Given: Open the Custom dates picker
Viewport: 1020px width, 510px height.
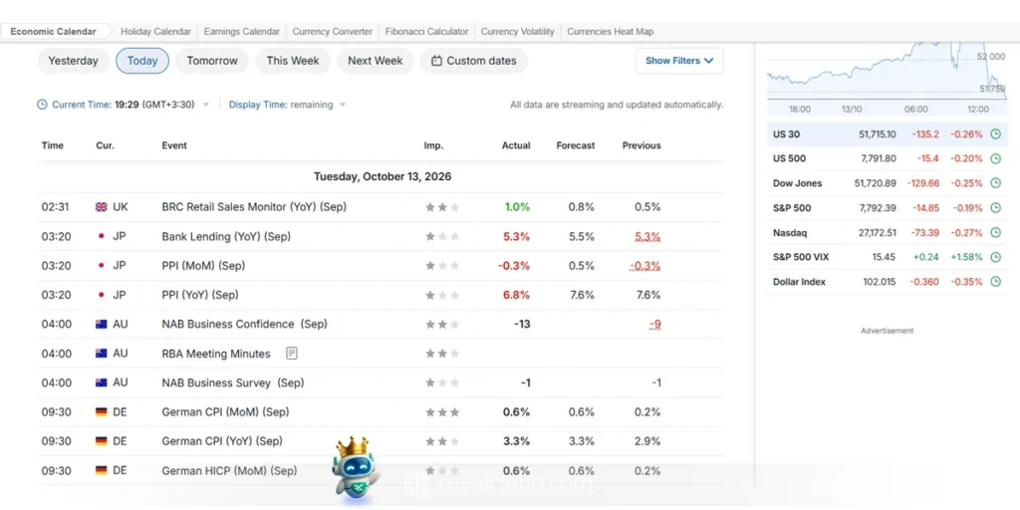Looking at the screenshot, I should pos(473,61).
